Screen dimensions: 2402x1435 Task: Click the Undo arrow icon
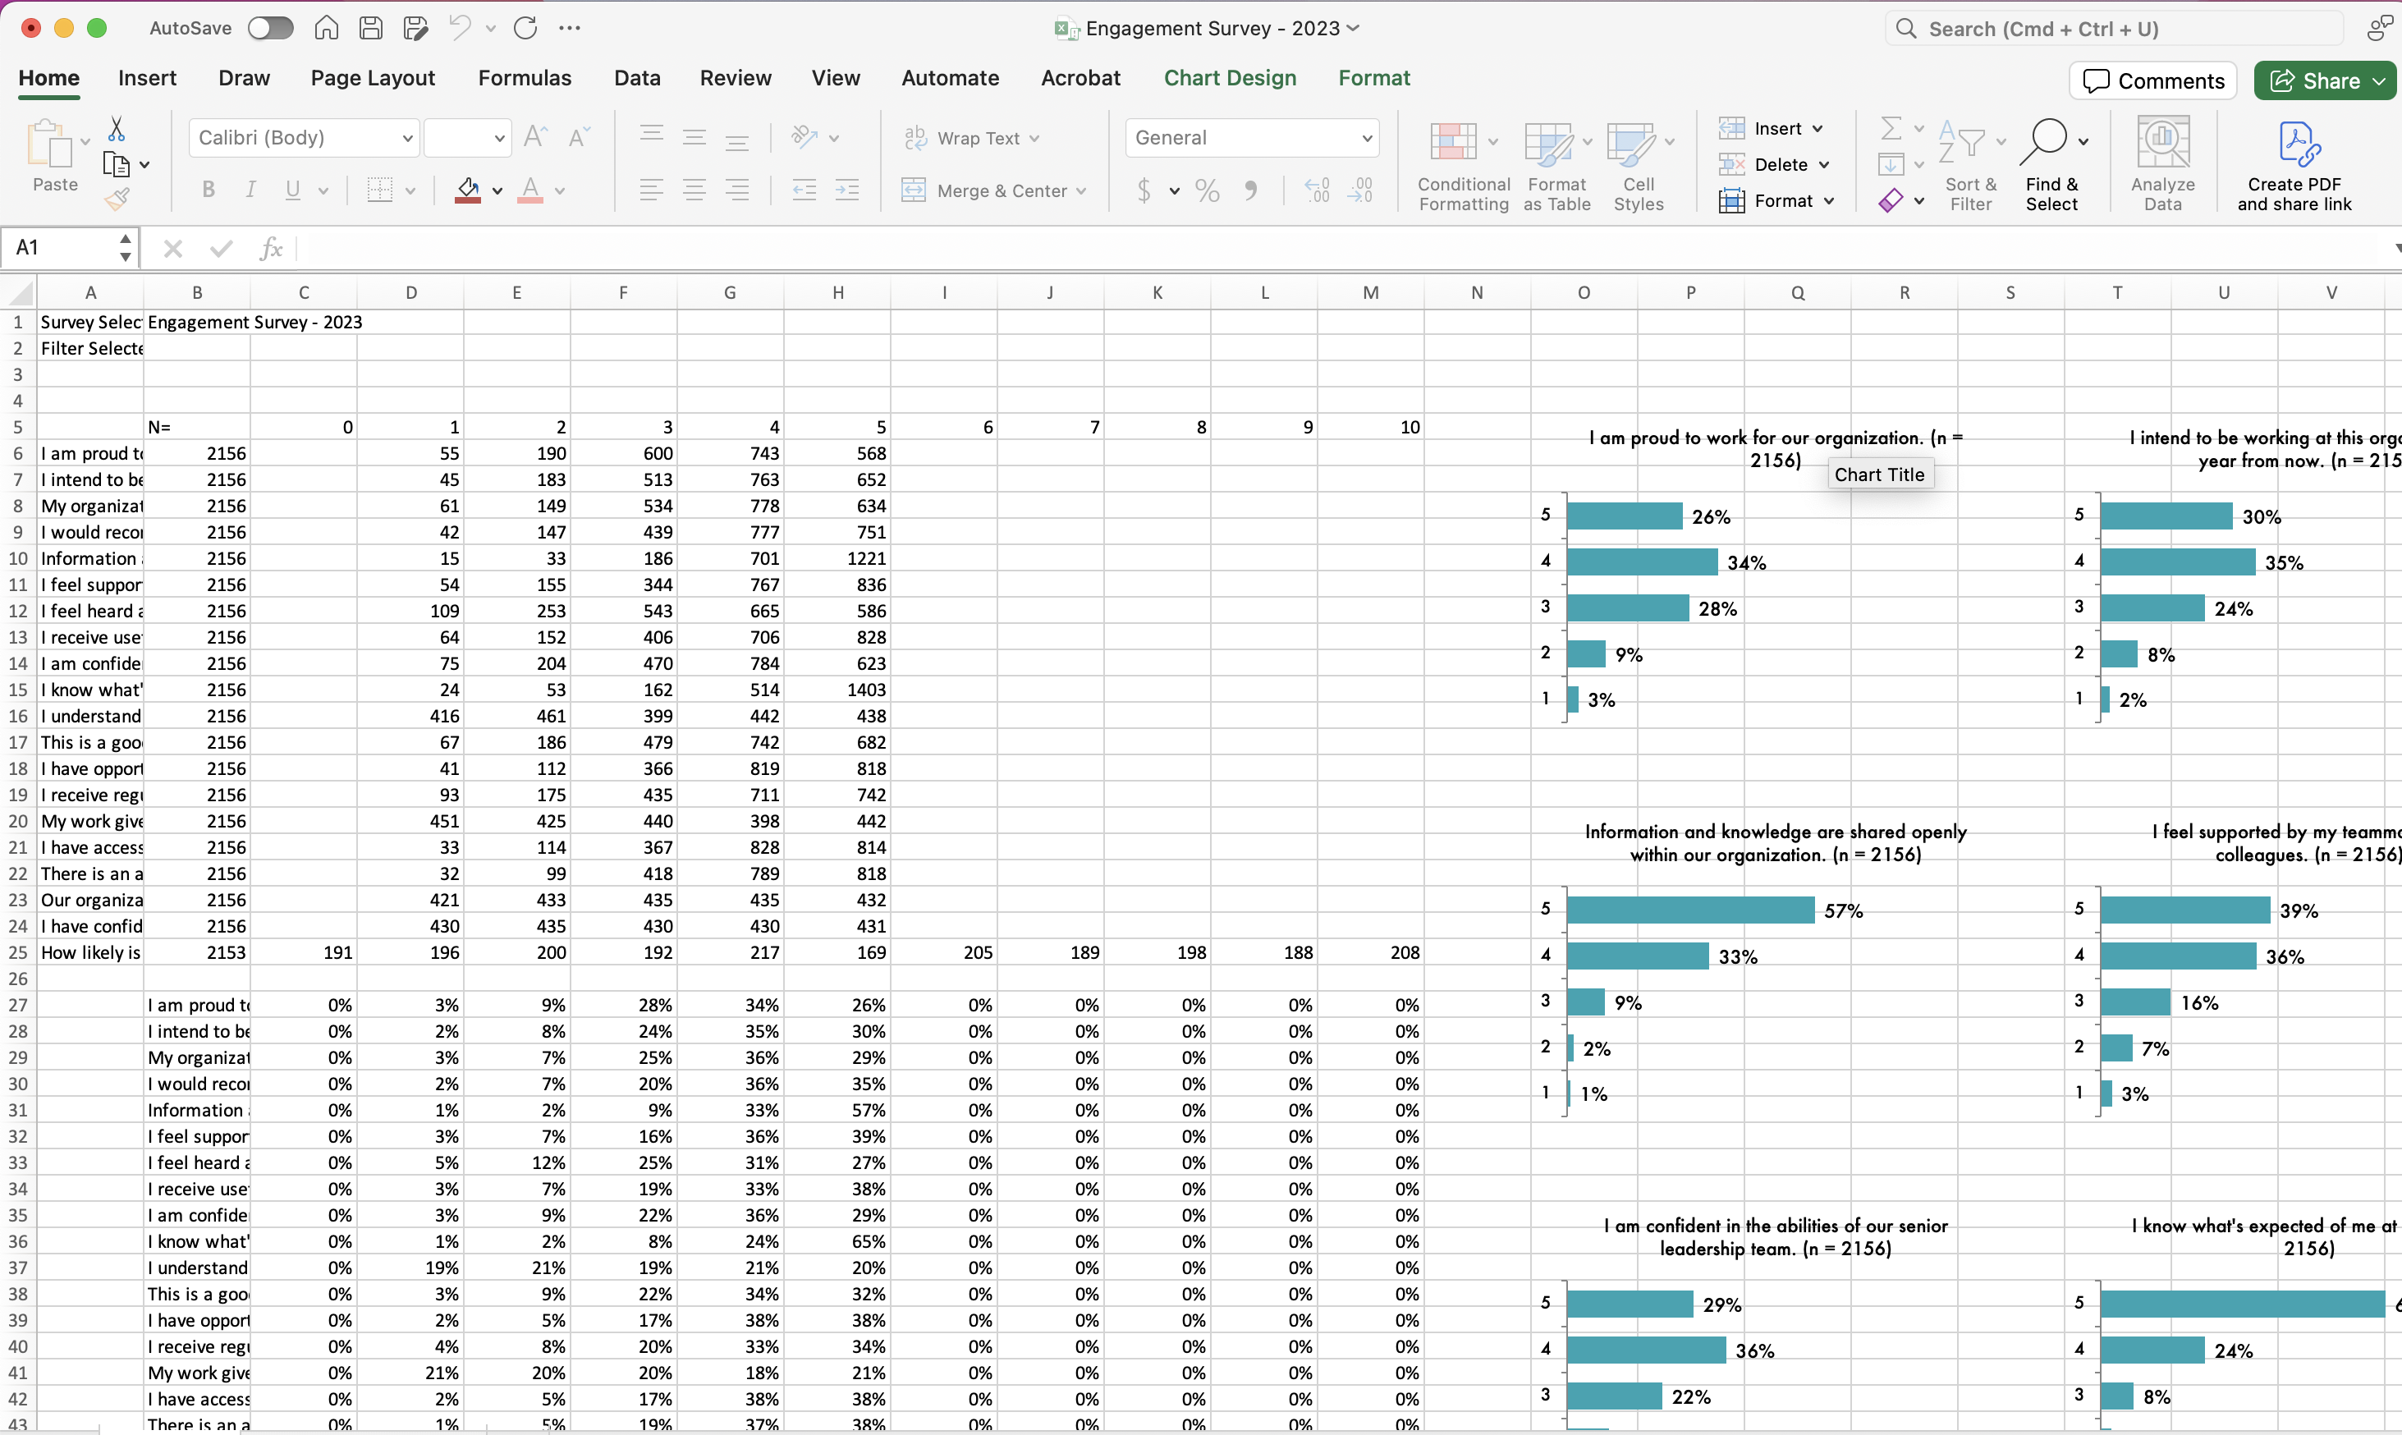tap(461, 28)
